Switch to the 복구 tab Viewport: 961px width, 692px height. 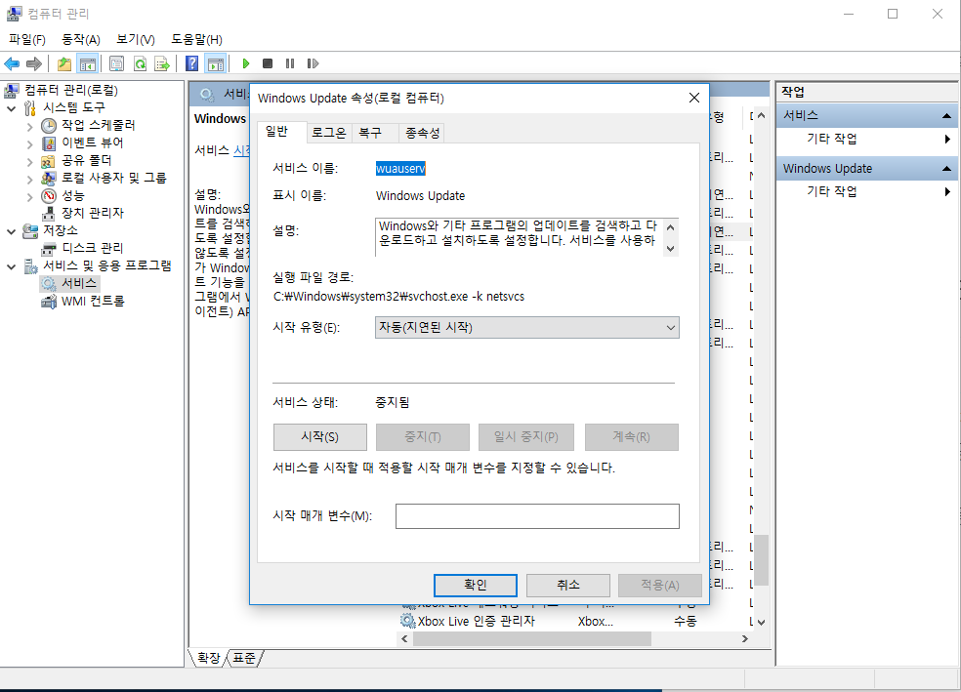370,133
